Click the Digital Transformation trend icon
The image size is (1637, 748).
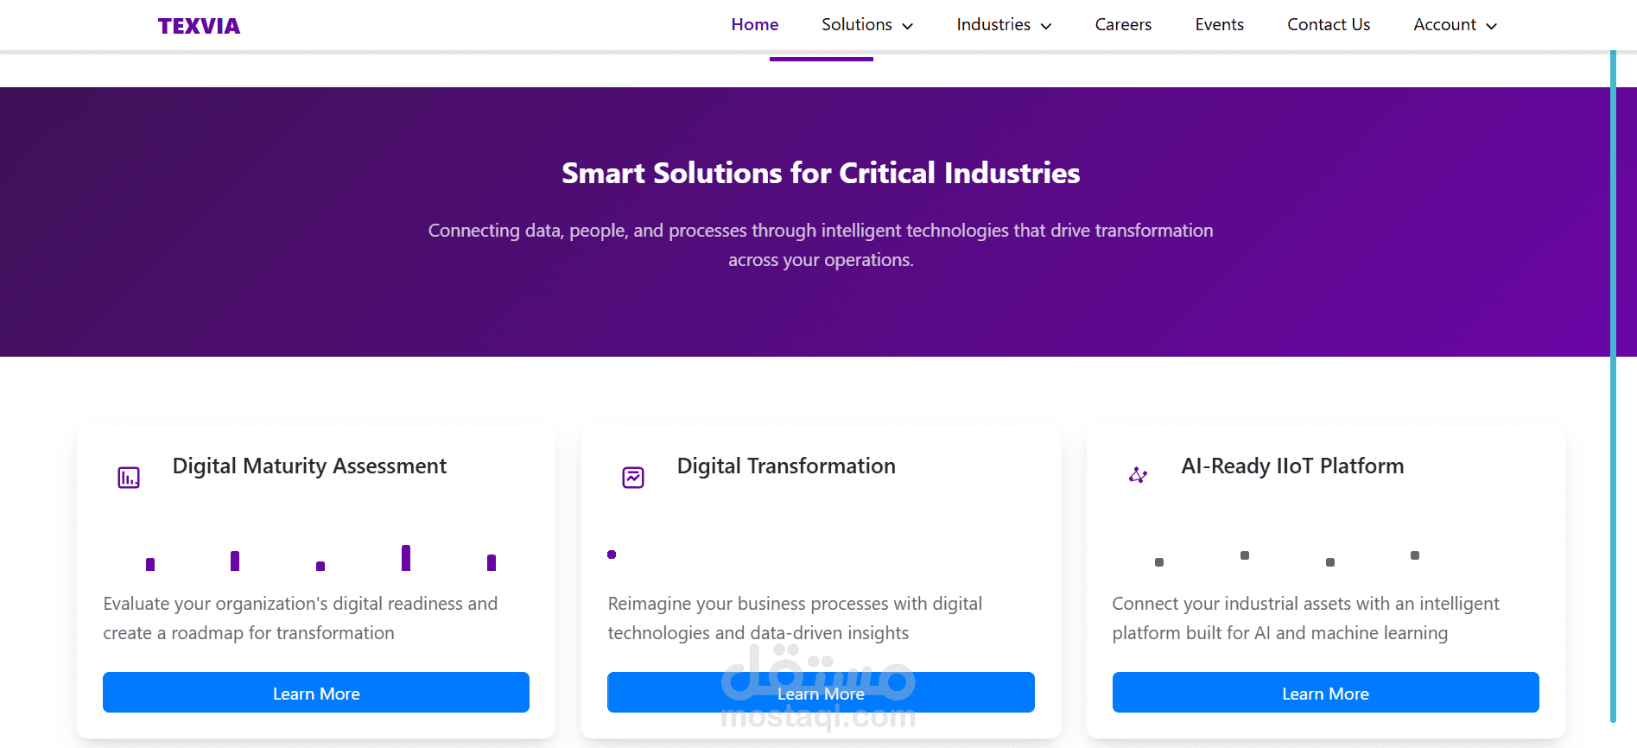click(x=633, y=477)
